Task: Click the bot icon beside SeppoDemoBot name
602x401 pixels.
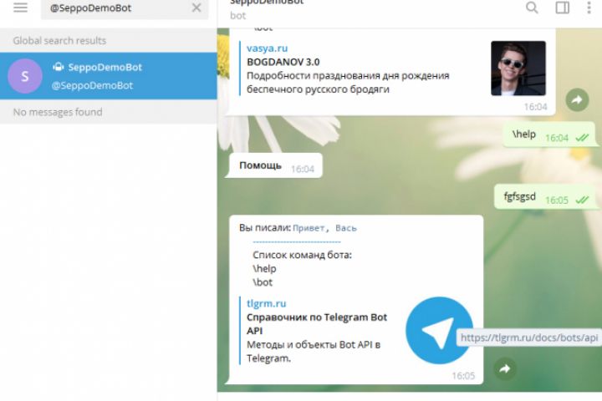Action: pos(59,67)
